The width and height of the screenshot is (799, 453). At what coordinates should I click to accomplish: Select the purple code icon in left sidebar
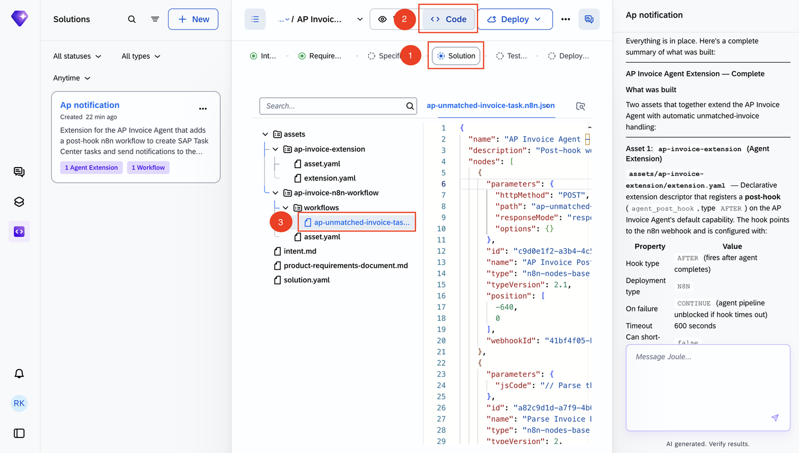(19, 231)
